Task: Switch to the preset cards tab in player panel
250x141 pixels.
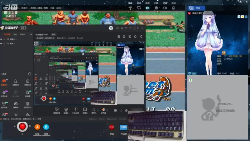Action: click(x=196, y=8)
